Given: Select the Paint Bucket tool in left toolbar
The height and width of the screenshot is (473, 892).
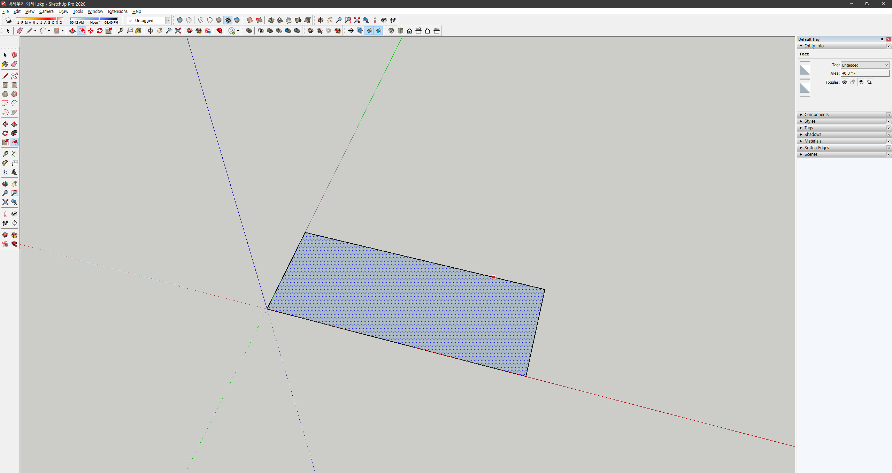Looking at the screenshot, I should click(5, 64).
